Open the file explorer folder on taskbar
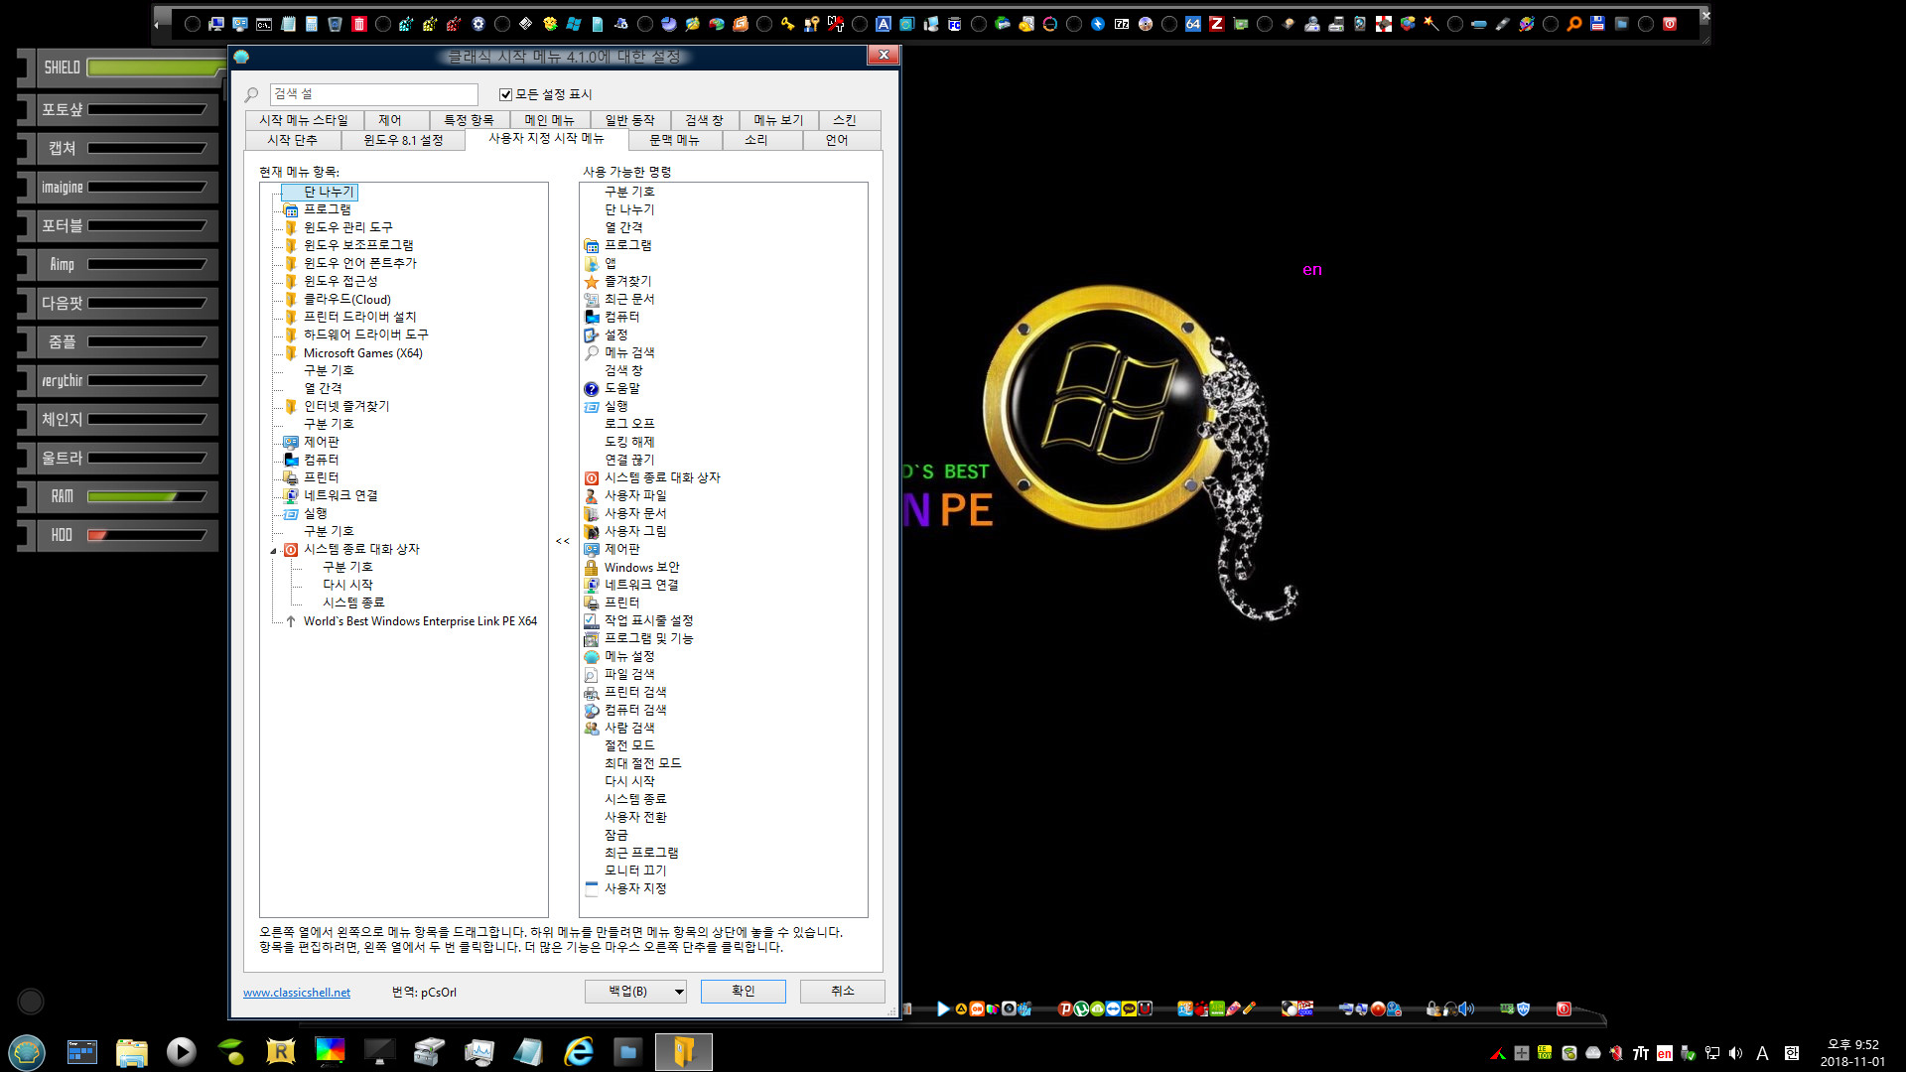 pyautogui.click(x=131, y=1051)
